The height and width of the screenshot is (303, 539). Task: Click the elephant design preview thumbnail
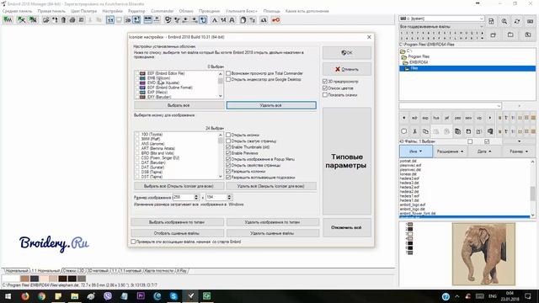coord(483,254)
